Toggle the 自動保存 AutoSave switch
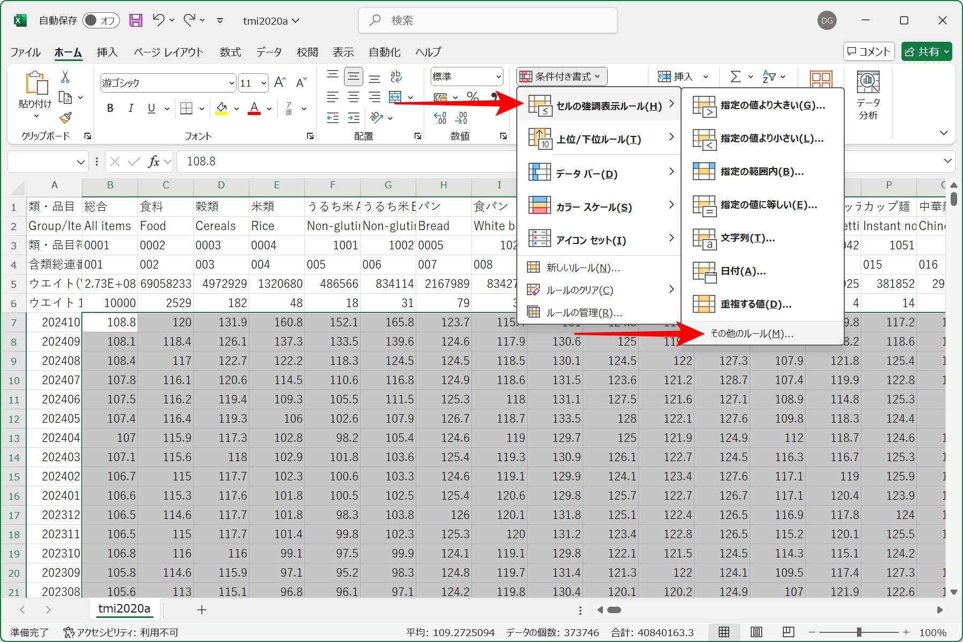This screenshot has height=642, width=963. pos(101,20)
